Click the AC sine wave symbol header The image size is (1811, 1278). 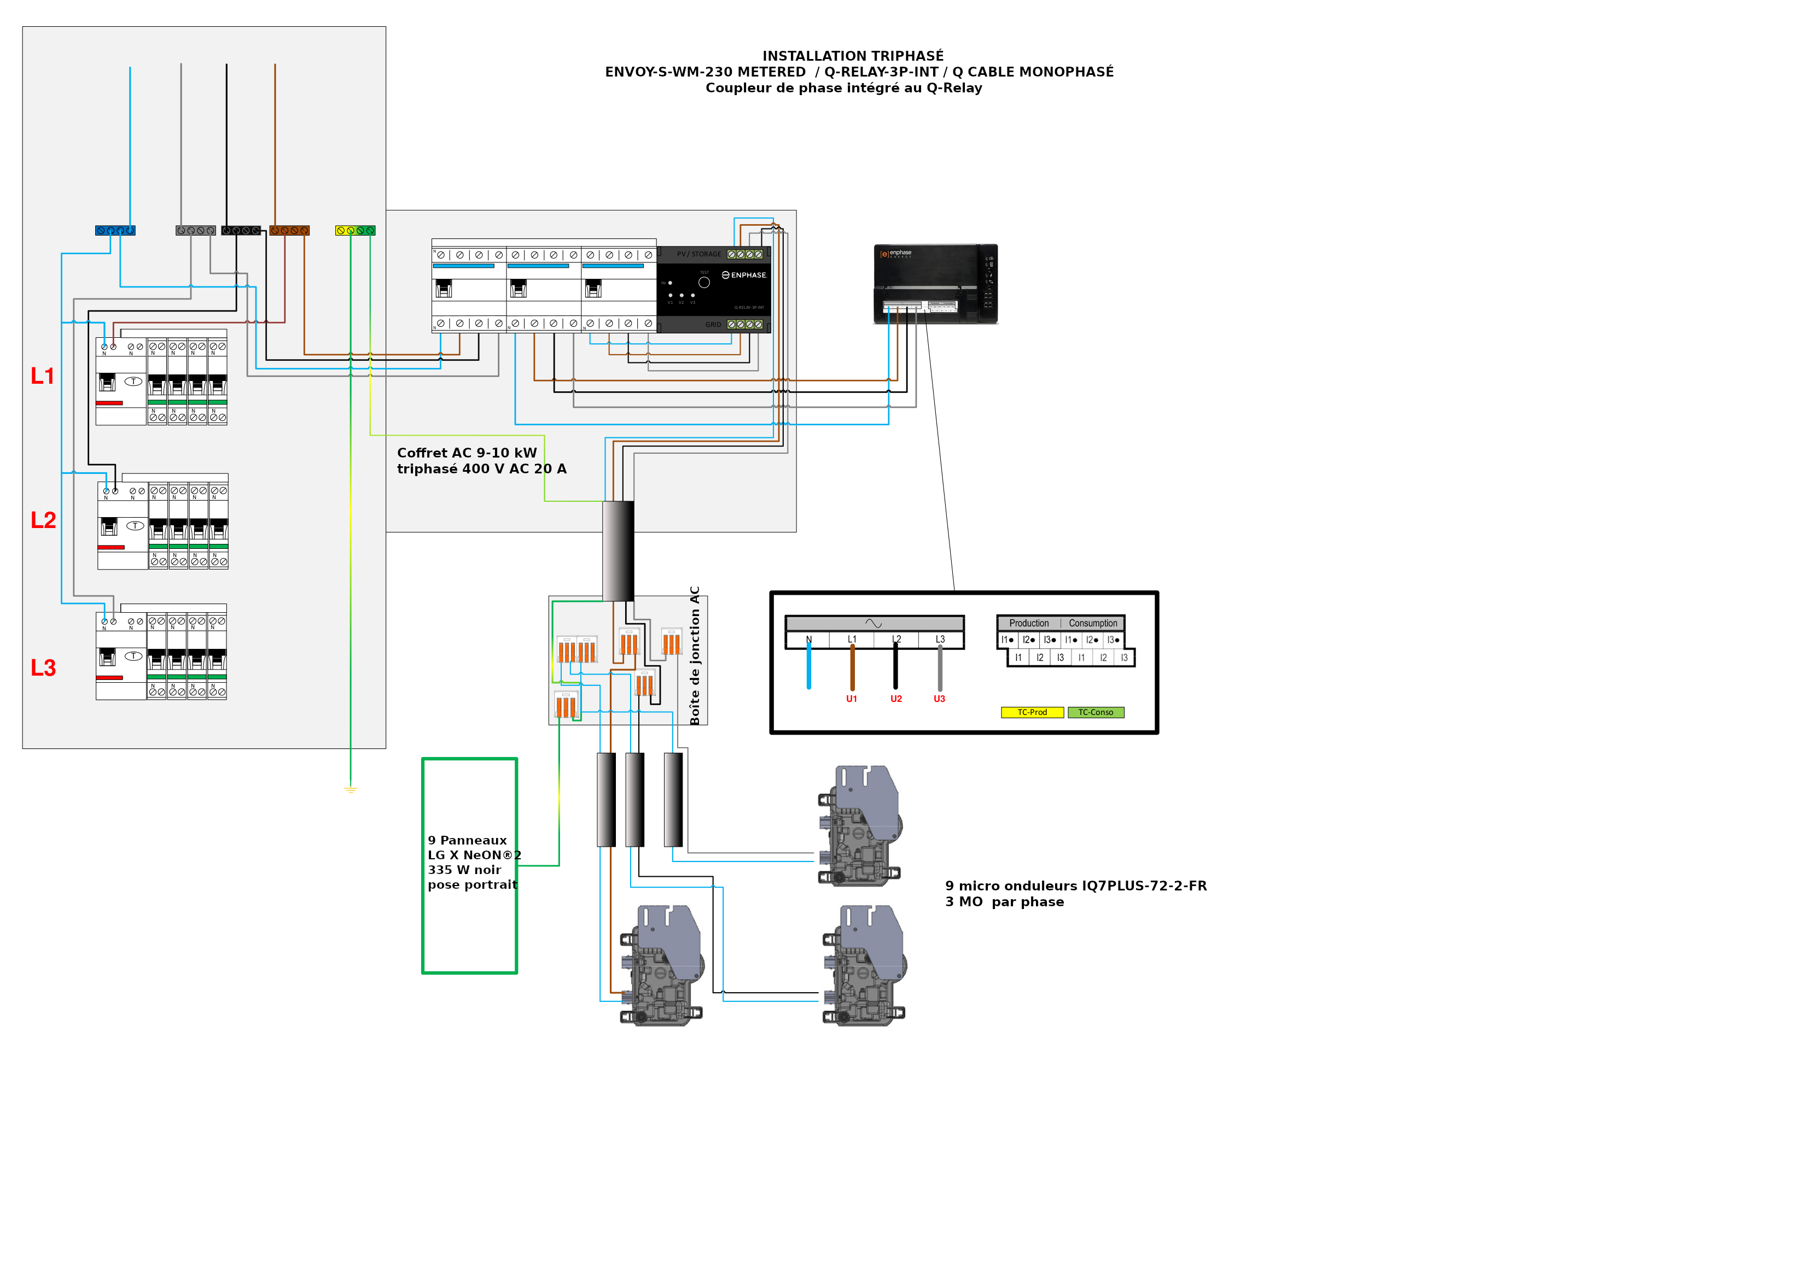(874, 623)
